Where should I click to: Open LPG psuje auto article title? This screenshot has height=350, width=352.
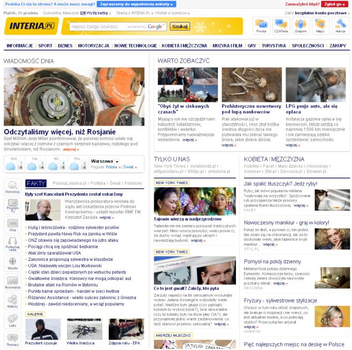click(x=312, y=109)
